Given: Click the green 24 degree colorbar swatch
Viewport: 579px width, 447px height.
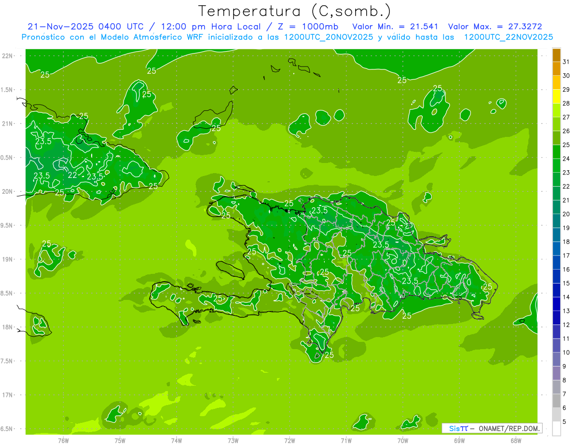Looking at the screenshot, I should coord(556,152).
